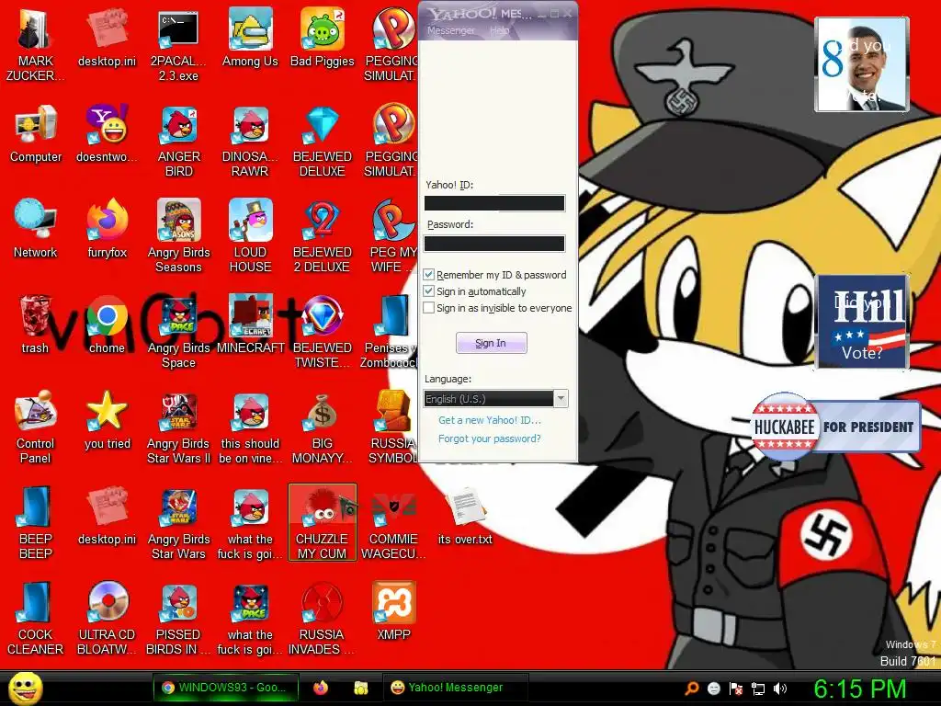Switch to WINDOWS93 Chrome taskbar window
The image size is (941, 706).
pyautogui.click(x=227, y=688)
